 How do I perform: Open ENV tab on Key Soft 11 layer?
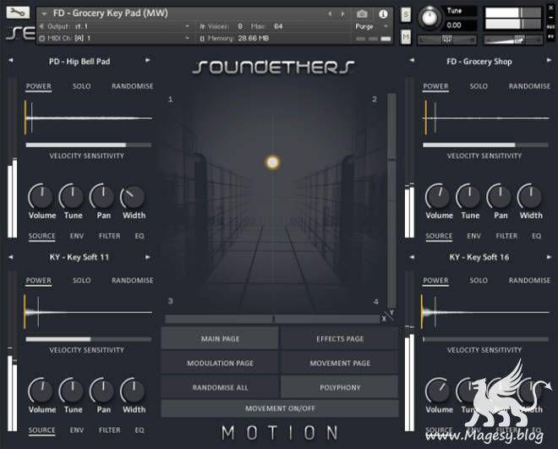point(76,430)
